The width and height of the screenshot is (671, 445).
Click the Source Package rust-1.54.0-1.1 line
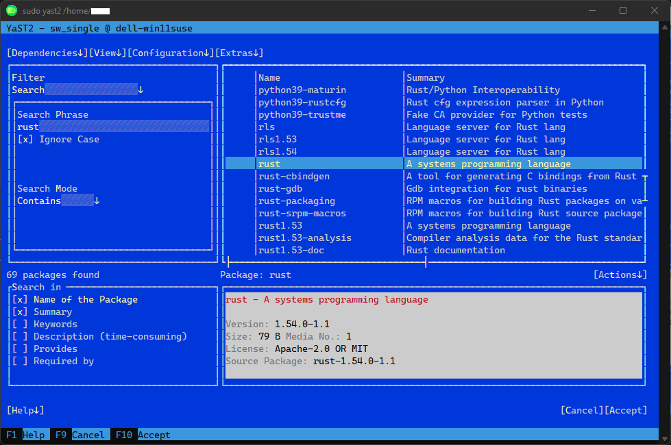pyautogui.click(x=310, y=361)
